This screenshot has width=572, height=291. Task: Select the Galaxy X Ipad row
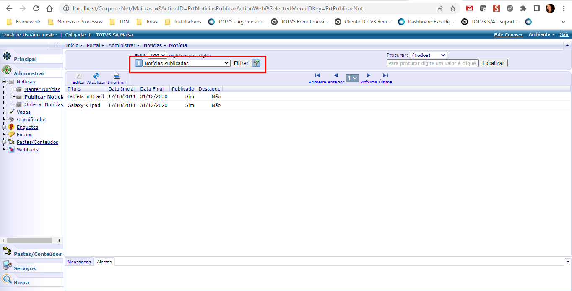click(x=317, y=105)
